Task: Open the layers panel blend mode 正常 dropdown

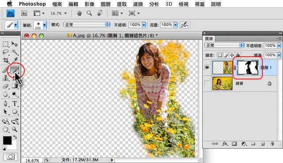Action: (224, 45)
